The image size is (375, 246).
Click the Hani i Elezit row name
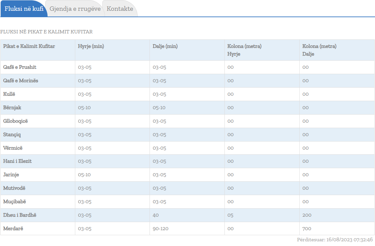pyautogui.click(x=18, y=161)
